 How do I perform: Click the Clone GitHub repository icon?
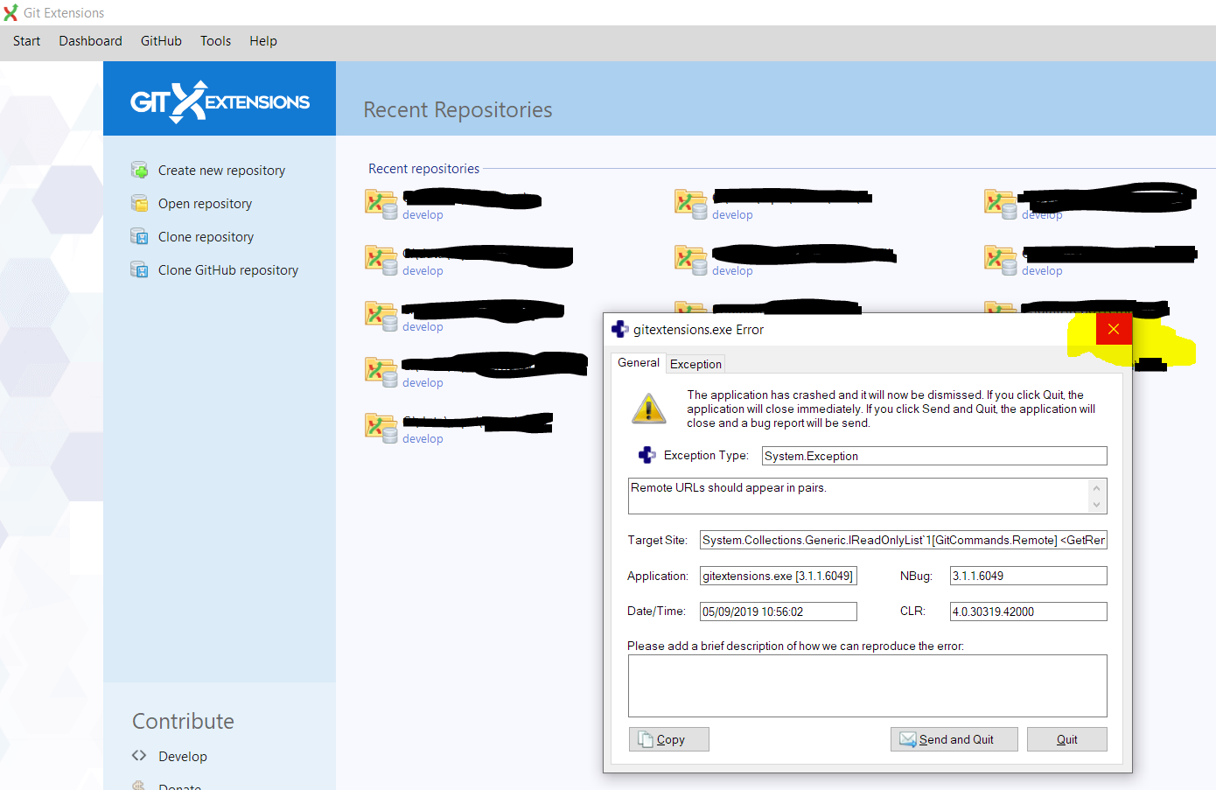pos(140,269)
